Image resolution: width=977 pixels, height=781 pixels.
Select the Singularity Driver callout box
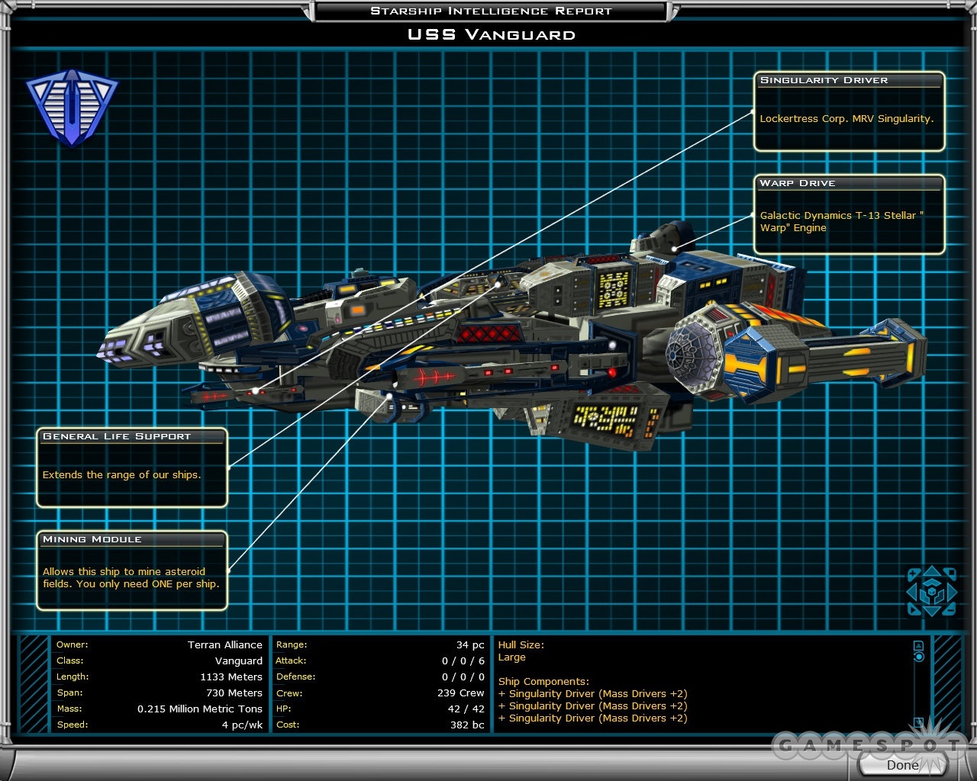[x=849, y=111]
